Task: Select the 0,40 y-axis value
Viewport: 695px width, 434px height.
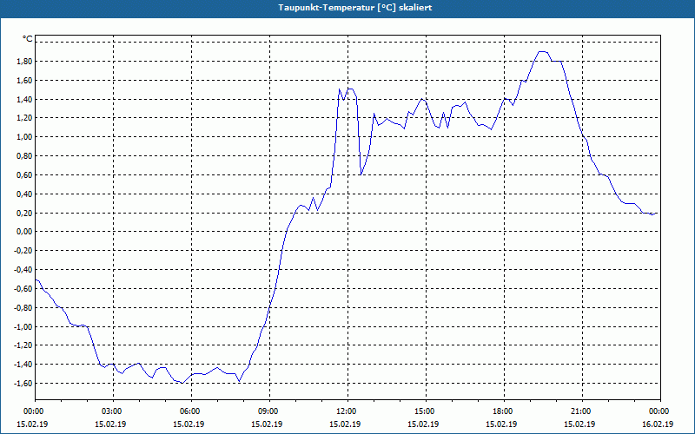Action: pos(24,194)
